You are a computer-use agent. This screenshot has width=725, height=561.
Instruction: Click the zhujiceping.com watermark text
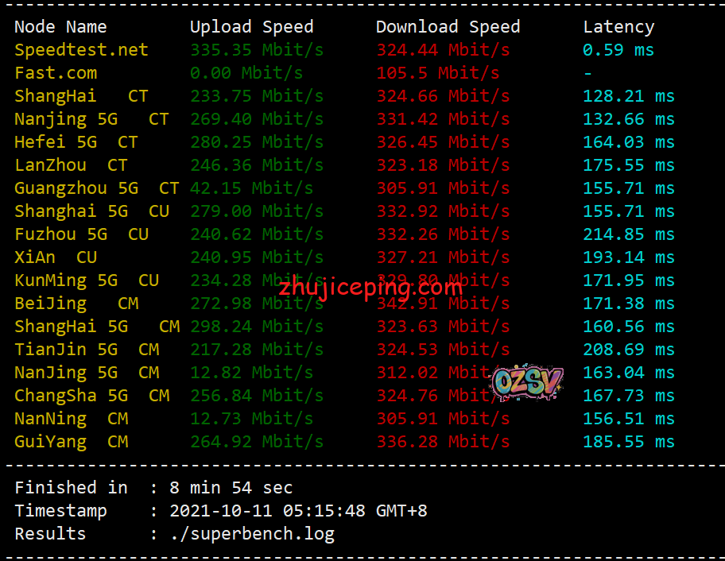[370, 287]
